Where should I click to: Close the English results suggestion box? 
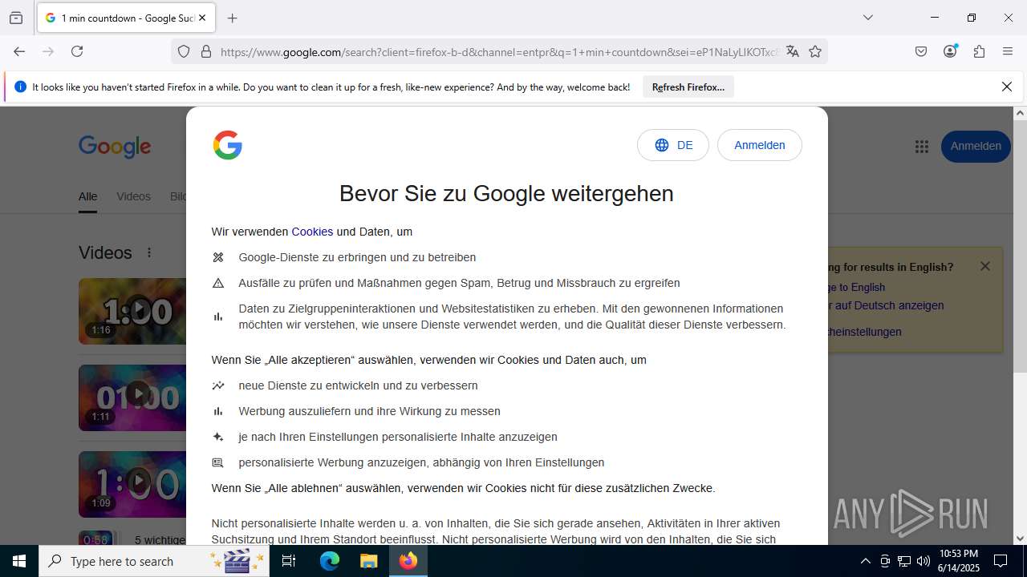[985, 266]
